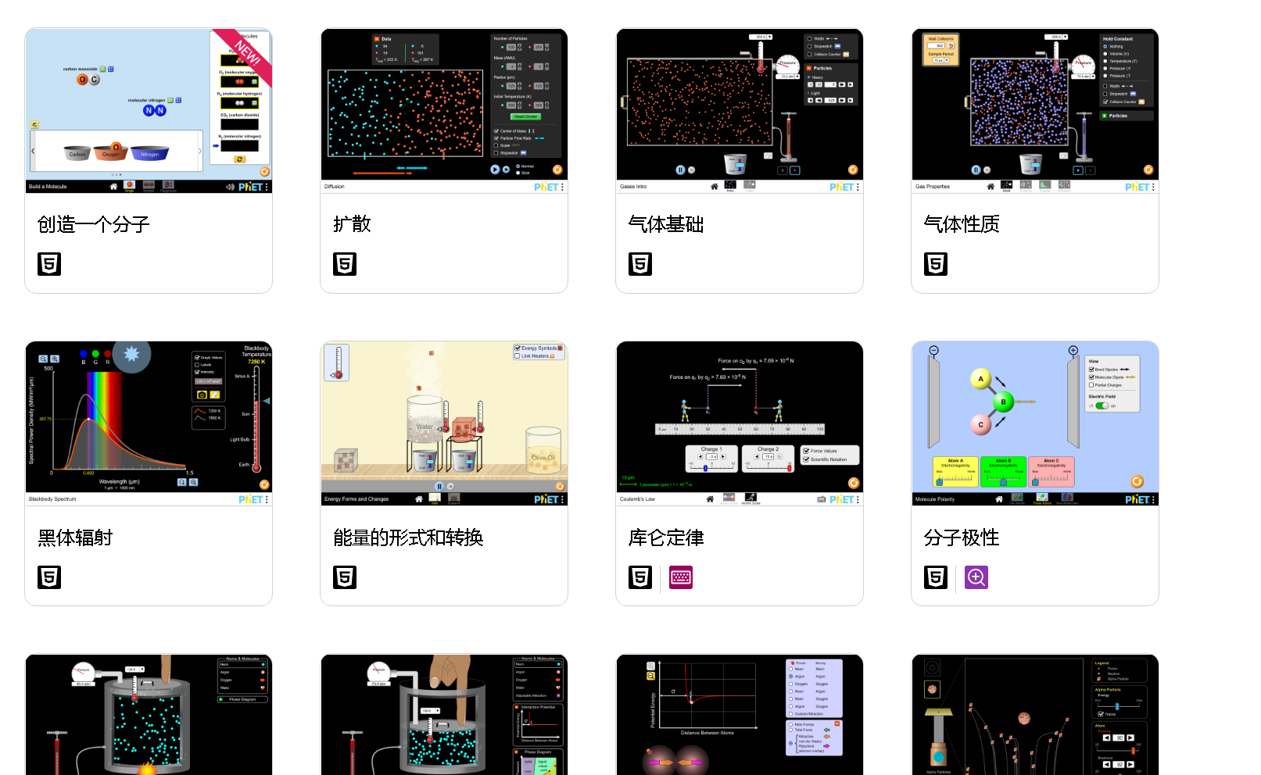Launch the Blackbody Spectrum thumbnail

(149, 423)
